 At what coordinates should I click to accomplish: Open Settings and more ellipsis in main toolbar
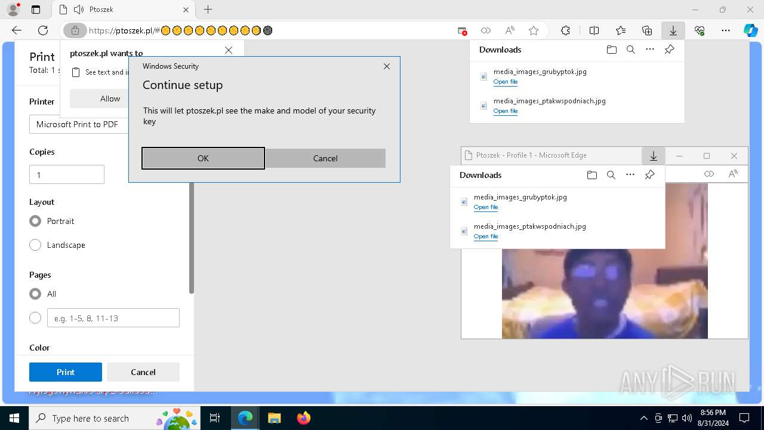(726, 30)
